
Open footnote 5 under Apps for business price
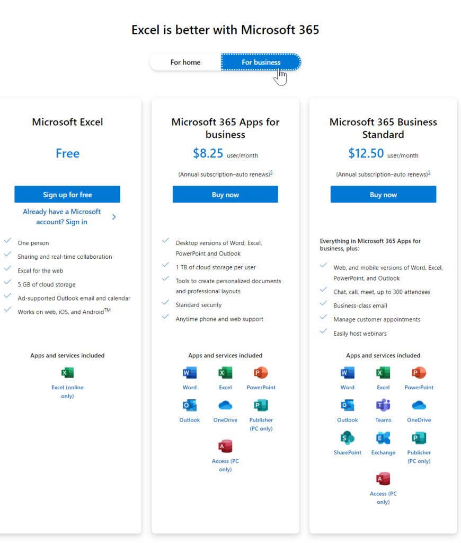[x=271, y=173]
